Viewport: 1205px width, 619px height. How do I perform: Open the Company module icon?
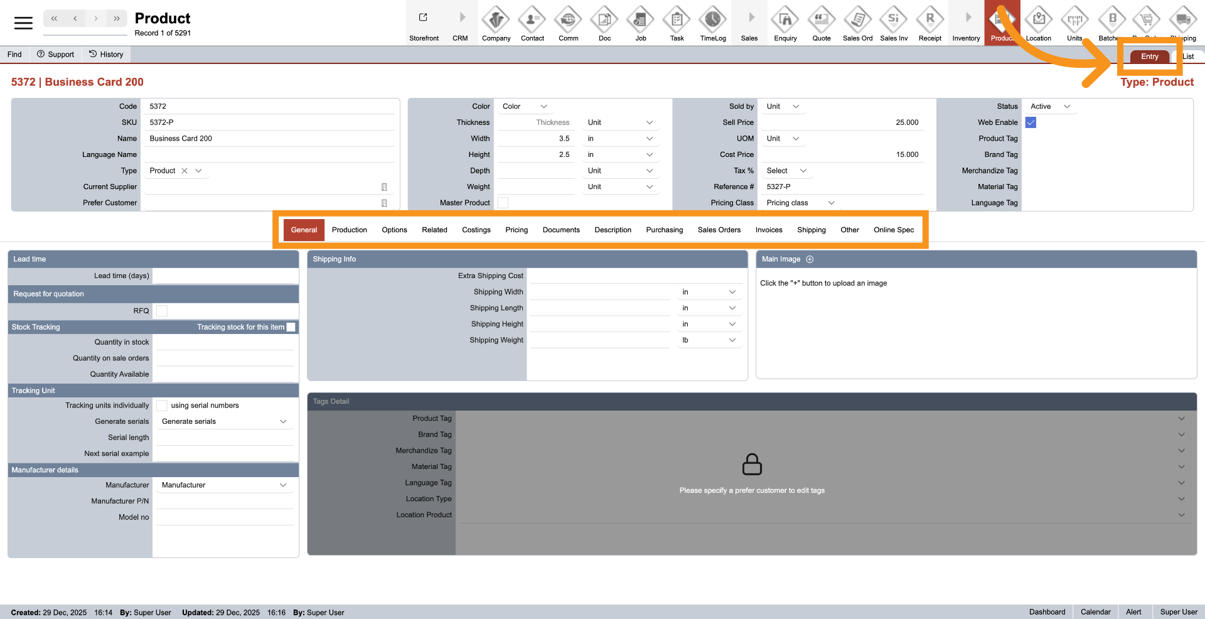[x=496, y=20]
